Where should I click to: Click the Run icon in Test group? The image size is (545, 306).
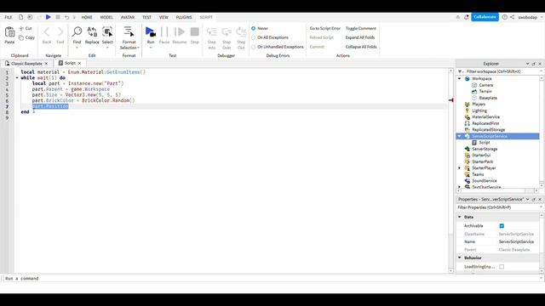151,31
